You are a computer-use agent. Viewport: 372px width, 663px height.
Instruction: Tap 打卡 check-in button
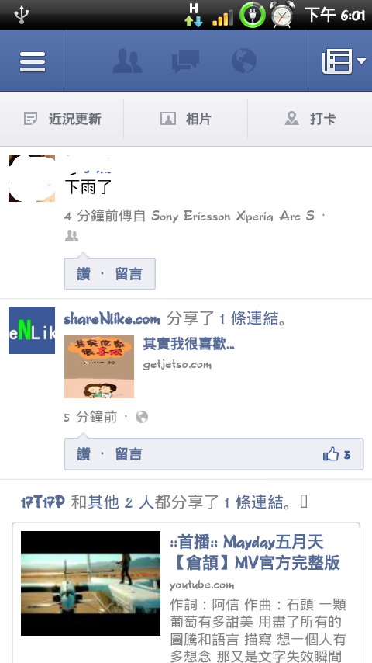(310, 119)
